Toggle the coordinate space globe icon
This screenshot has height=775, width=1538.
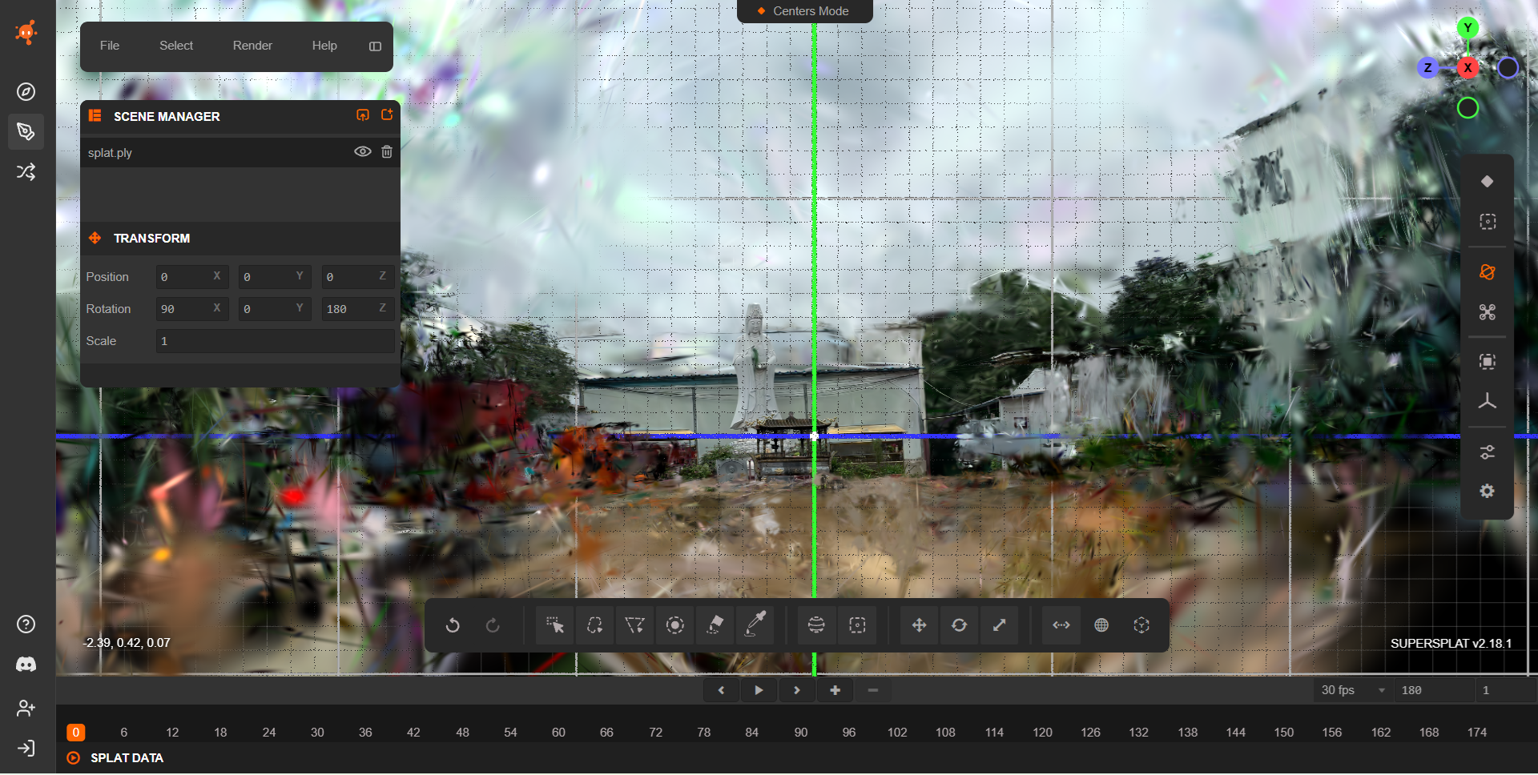tap(1101, 625)
